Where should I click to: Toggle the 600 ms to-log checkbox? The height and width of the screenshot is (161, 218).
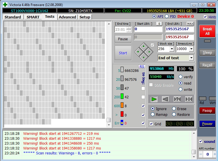(x=143, y=106)
